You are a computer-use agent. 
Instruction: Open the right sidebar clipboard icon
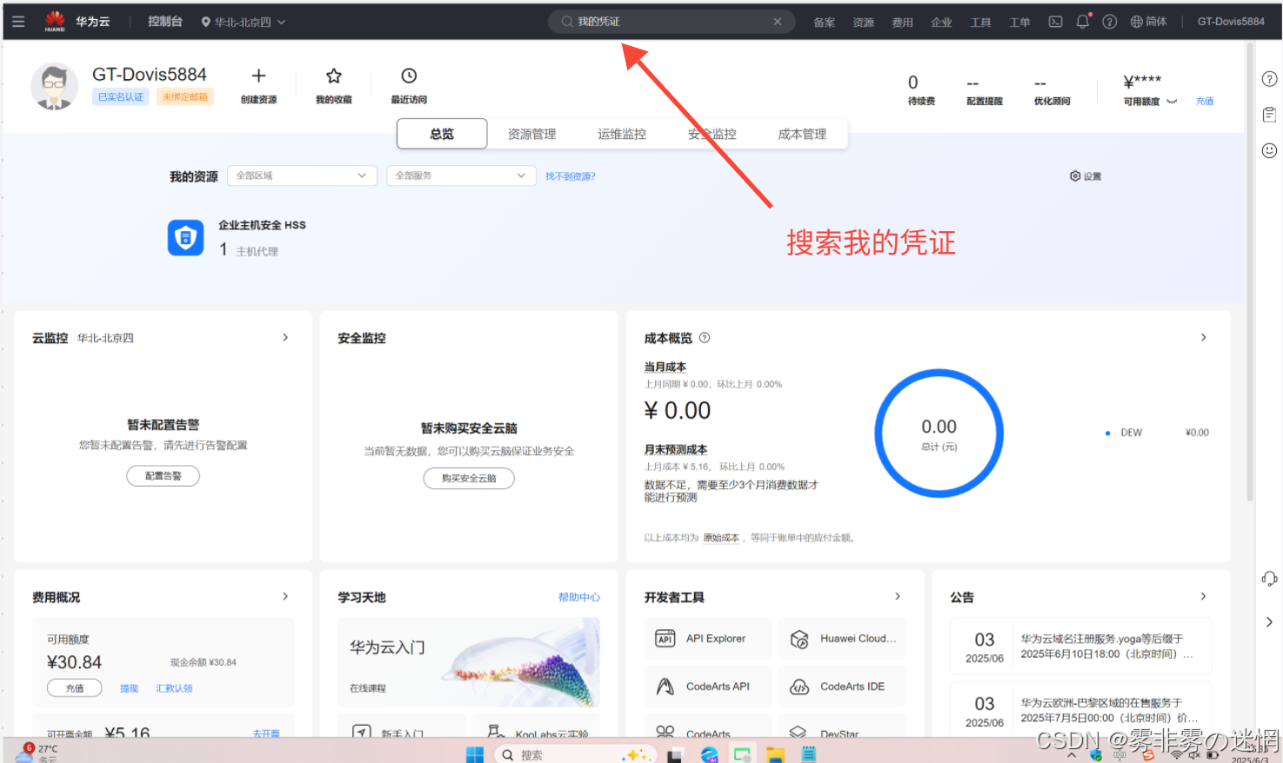click(1269, 115)
